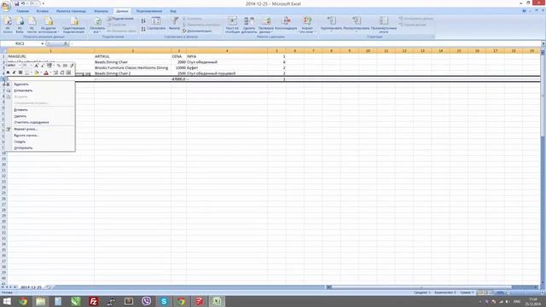The height and width of the screenshot is (307, 546).
Task: Click the Name Box showing R5C1
Action: point(20,43)
